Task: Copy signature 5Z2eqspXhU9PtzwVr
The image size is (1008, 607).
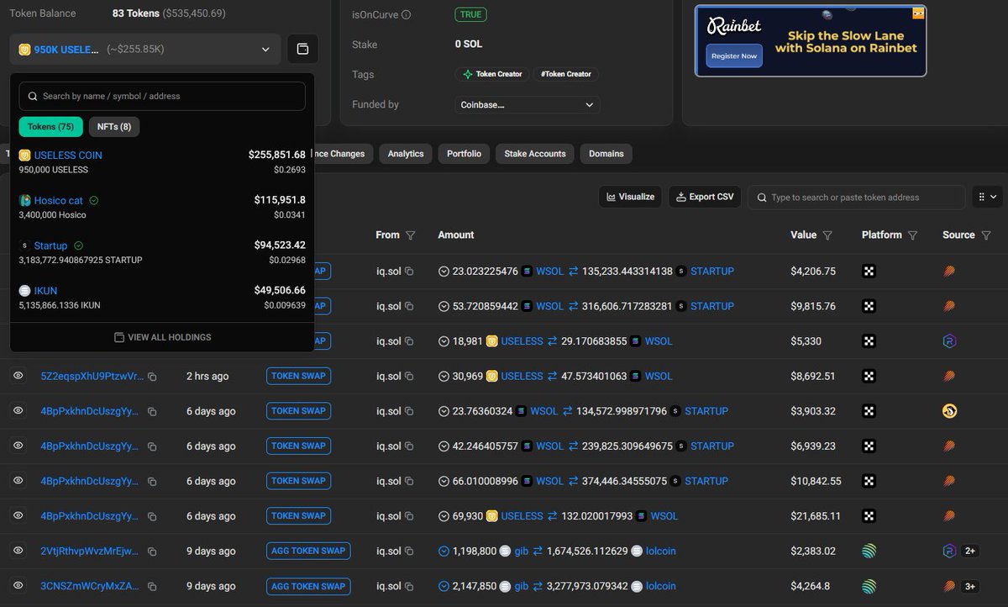Action: click(152, 377)
